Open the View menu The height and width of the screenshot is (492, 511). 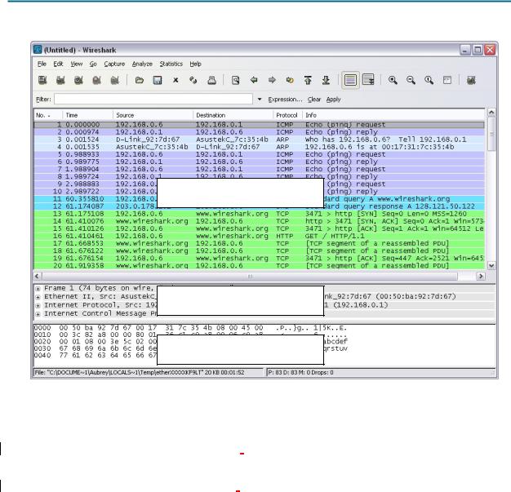[x=77, y=64]
